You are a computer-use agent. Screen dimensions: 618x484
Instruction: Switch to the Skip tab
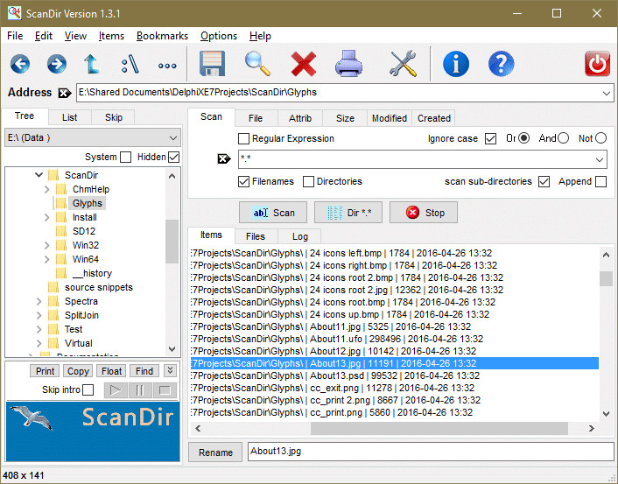click(114, 117)
